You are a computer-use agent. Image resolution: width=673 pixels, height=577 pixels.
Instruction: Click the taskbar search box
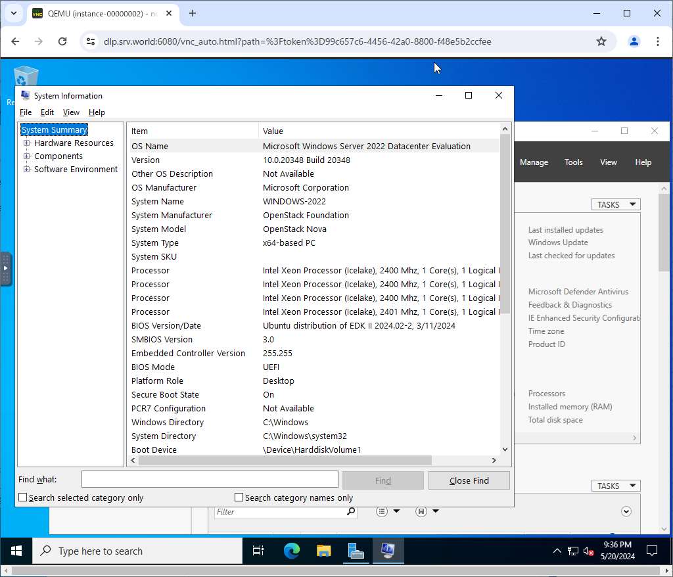point(137,551)
